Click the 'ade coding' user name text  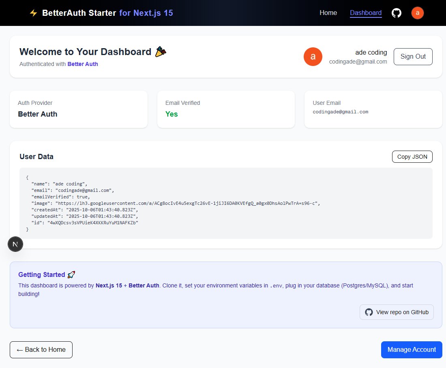click(371, 53)
